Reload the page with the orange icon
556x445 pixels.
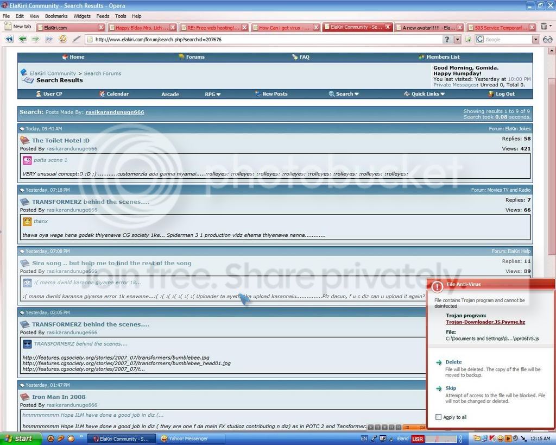63,39
